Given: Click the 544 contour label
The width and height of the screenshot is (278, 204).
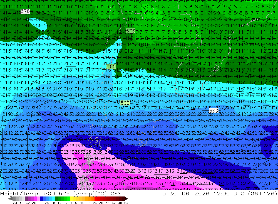Looking at the screenshot, I should click(69, 136).
